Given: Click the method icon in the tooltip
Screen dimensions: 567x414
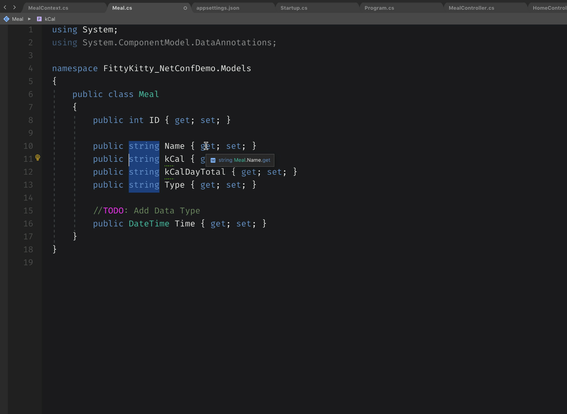Looking at the screenshot, I should click(x=213, y=160).
